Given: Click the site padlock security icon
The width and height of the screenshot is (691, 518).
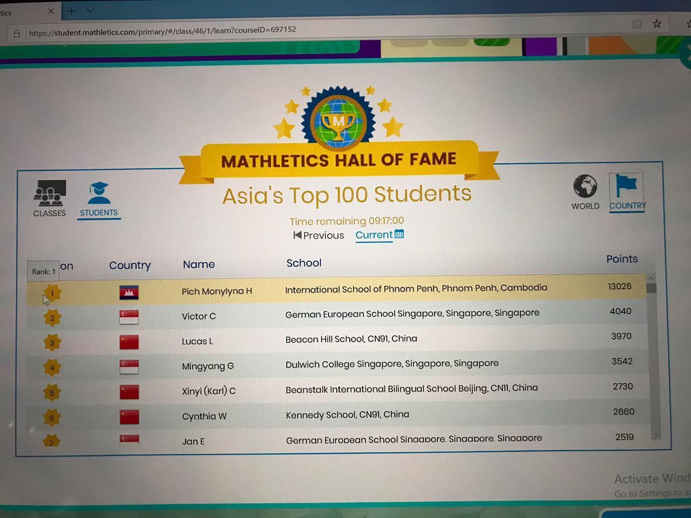Looking at the screenshot, I should click(17, 33).
